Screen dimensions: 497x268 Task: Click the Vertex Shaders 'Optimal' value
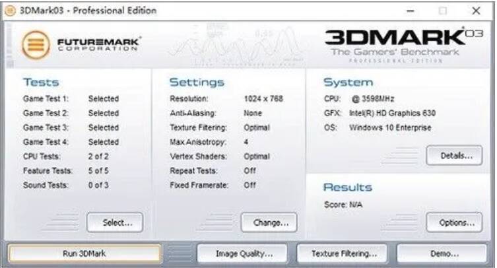click(257, 156)
